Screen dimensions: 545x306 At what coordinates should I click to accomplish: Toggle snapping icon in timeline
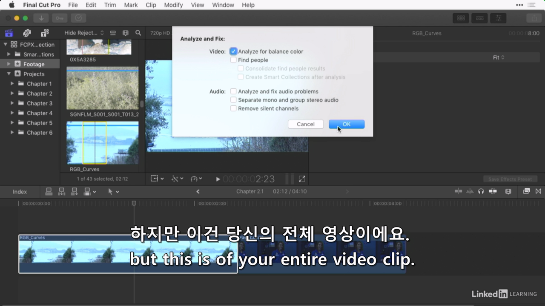[x=493, y=191]
